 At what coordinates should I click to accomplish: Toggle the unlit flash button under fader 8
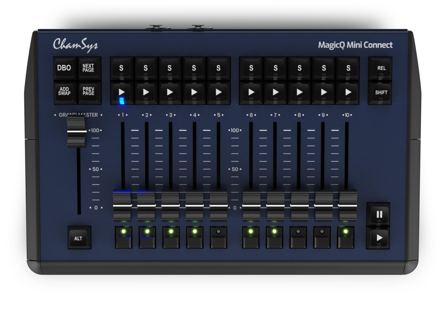tap(298, 238)
